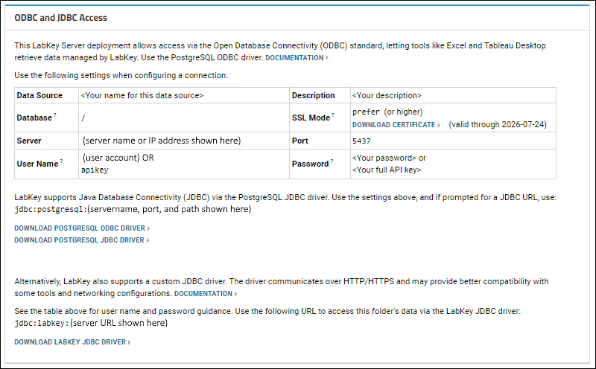596x369 pixels.
Task: Click arrow icon after ODBC DRIVER link
Action: pyautogui.click(x=148, y=228)
